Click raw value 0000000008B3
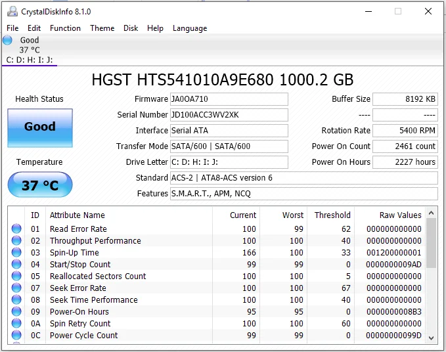446x352 pixels. (x=393, y=312)
